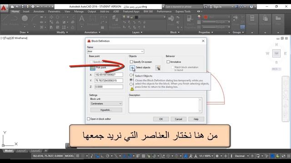Expand the Properties panel
This screenshot has height=163, width=291.
pos(206,32)
